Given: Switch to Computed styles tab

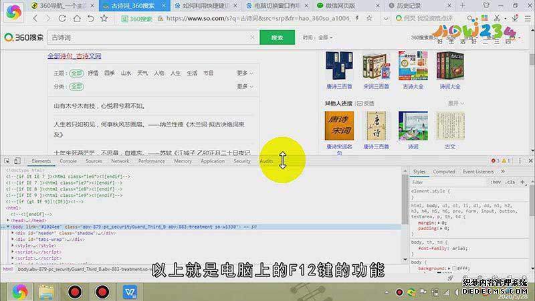Looking at the screenshot, I should (x=444, y=172).
